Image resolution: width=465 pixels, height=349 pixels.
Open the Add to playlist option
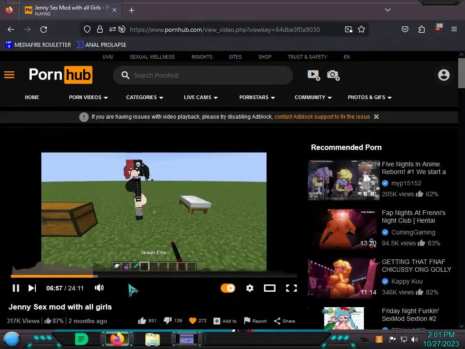225,321
